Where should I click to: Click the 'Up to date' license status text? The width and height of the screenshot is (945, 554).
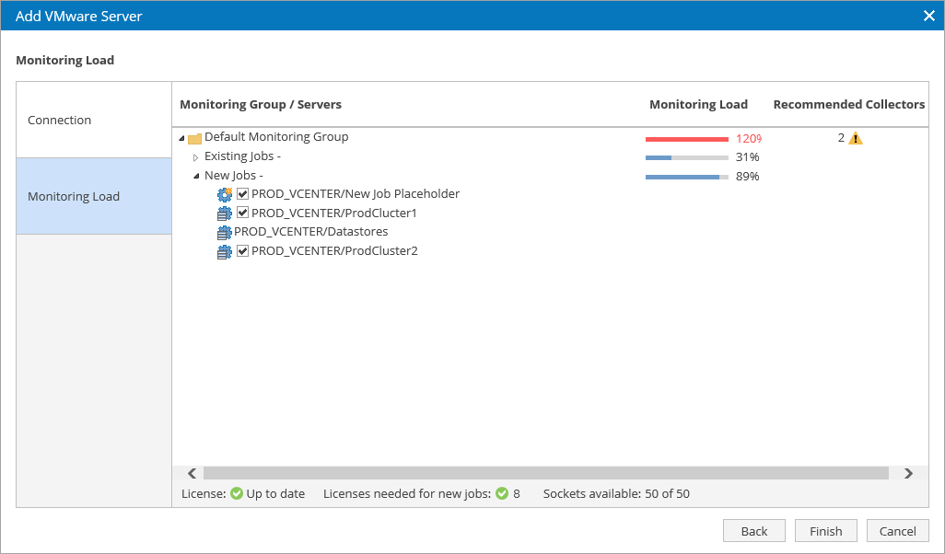(x=275, y=494)
